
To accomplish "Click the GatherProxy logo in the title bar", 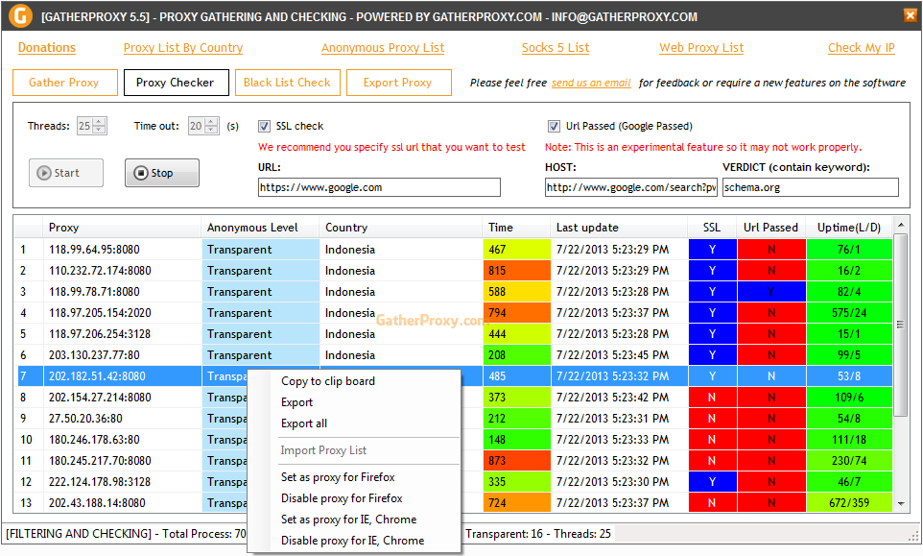I will (20, 16).
